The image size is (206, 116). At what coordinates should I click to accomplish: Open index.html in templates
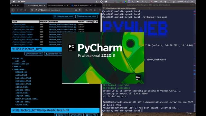[22, 93]
